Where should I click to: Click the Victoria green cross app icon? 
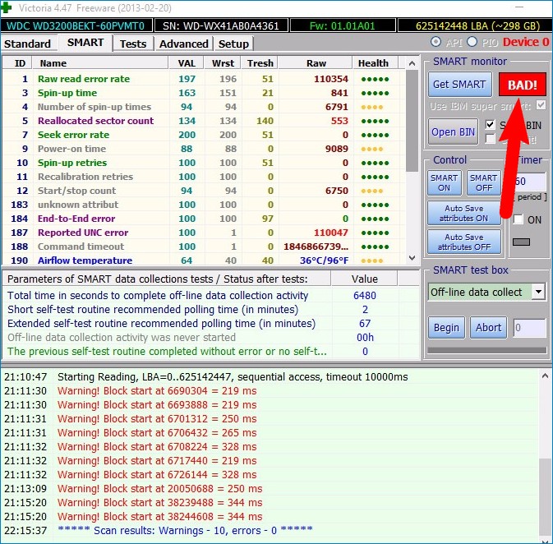[x=8, y=7]
